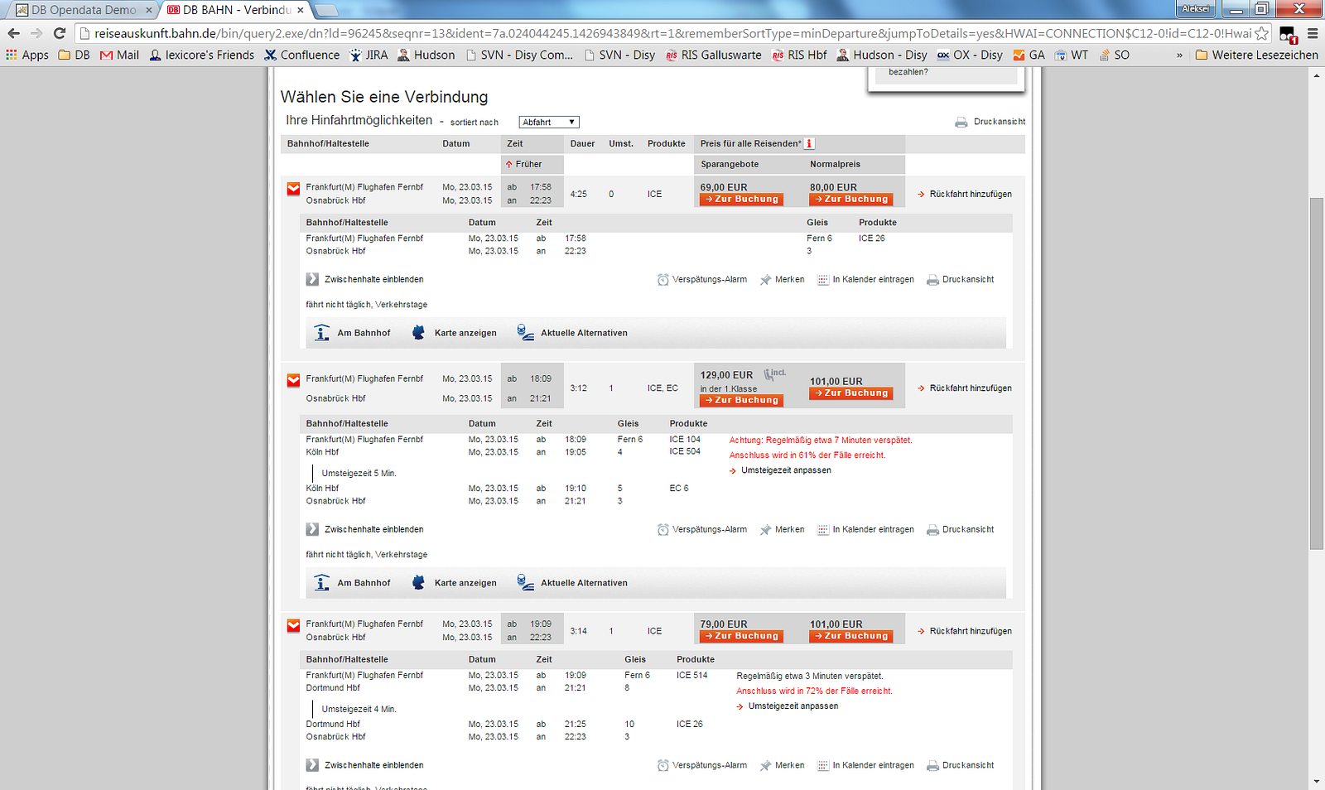Book the 69,00 EUR Sparangebot
This screenshot has height=790, width=1325.
click(x=741, y=199)
